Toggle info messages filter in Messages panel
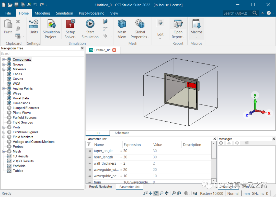 [237, 143]
